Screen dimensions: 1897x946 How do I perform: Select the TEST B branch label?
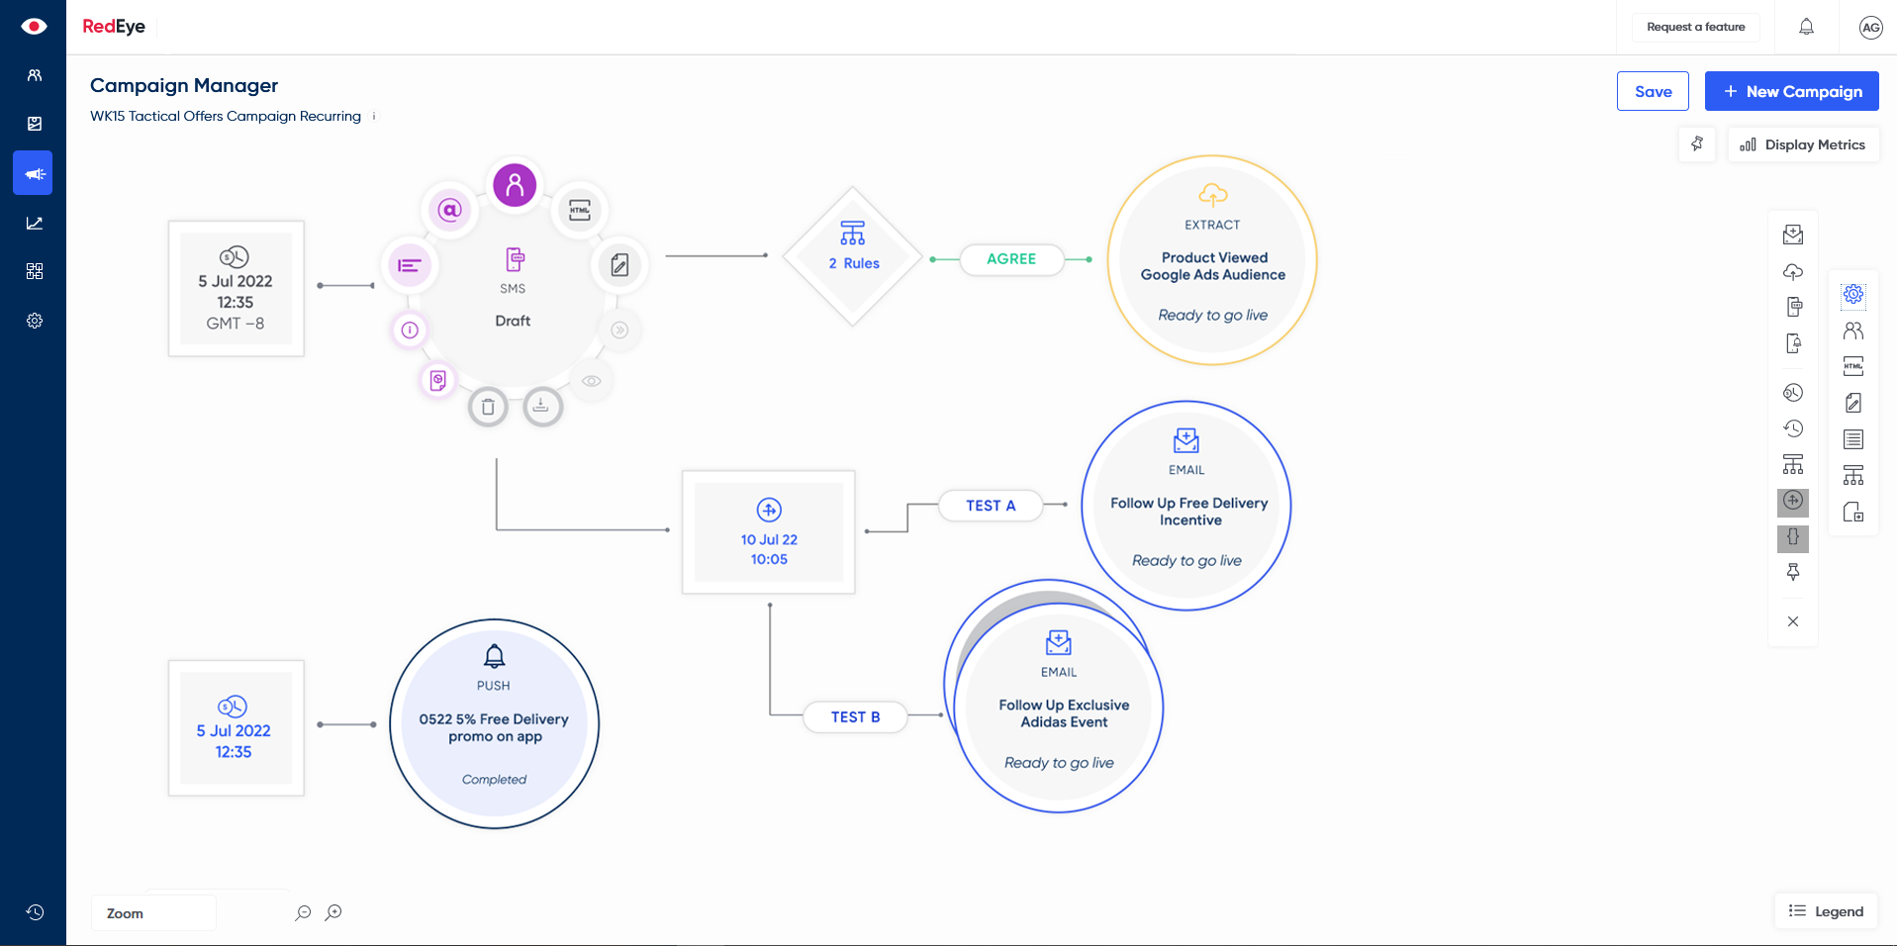point(855,717)
